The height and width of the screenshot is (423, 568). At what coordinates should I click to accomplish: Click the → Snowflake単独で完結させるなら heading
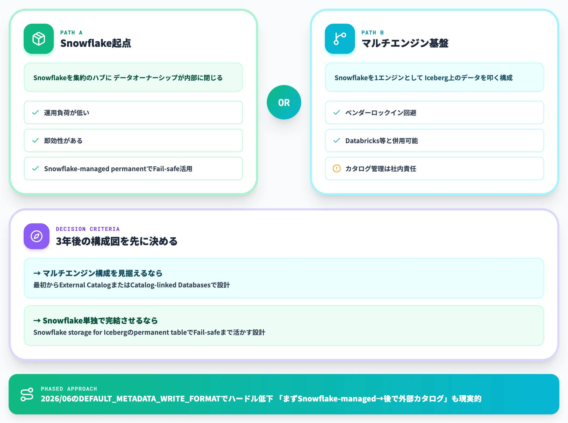coord(95,320)
